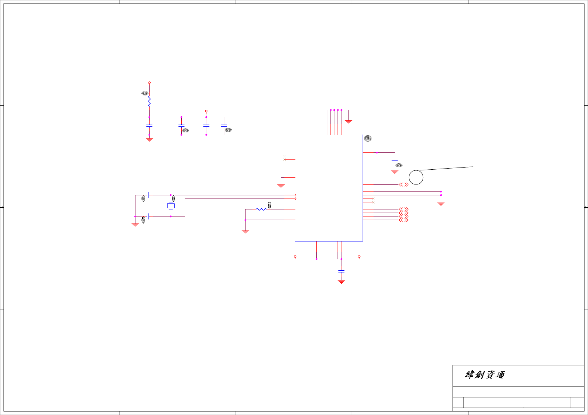Image resolution: width=588 pixels, height=415 pixels.
Task: Select the large blue IC rectangle
Action: (x=329, y=188)
